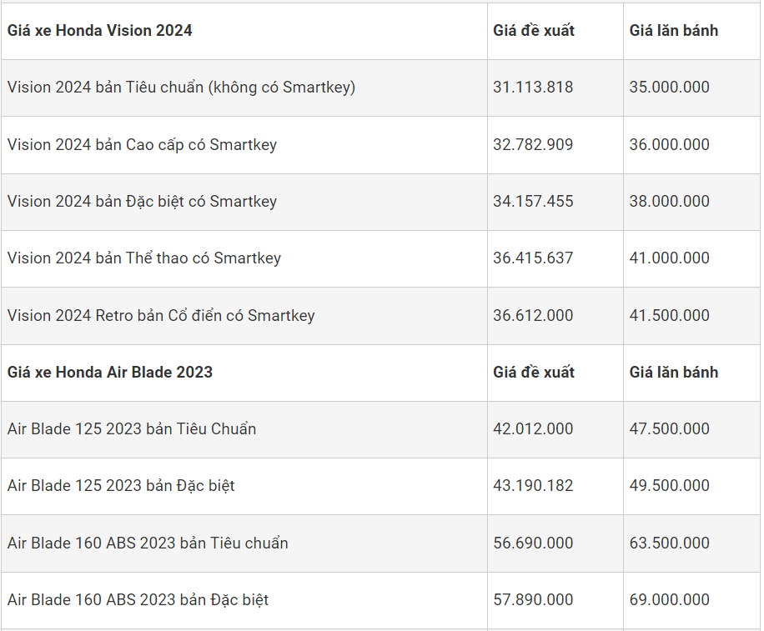Screen dimensions: 764x631
Task: Click the suggested price 42.012.000
Action: 533,429
